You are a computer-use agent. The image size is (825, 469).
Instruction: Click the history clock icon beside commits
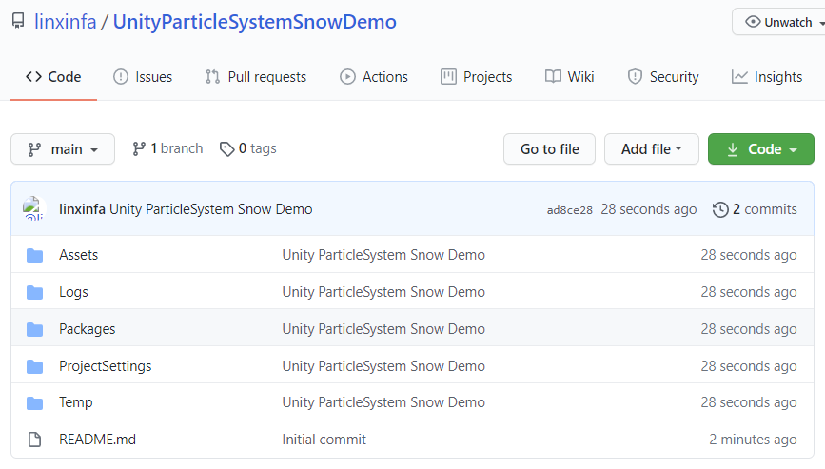tap(720, 209)
